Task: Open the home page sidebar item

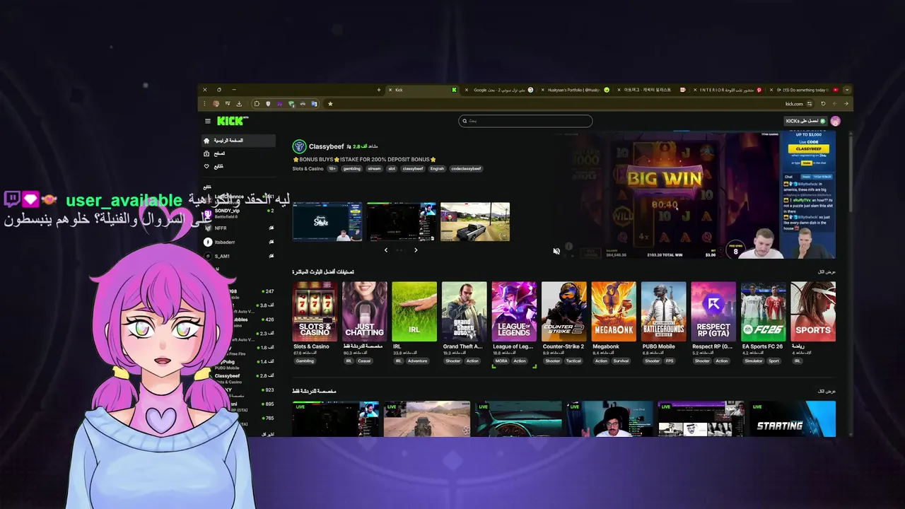Action: (238, 141)
